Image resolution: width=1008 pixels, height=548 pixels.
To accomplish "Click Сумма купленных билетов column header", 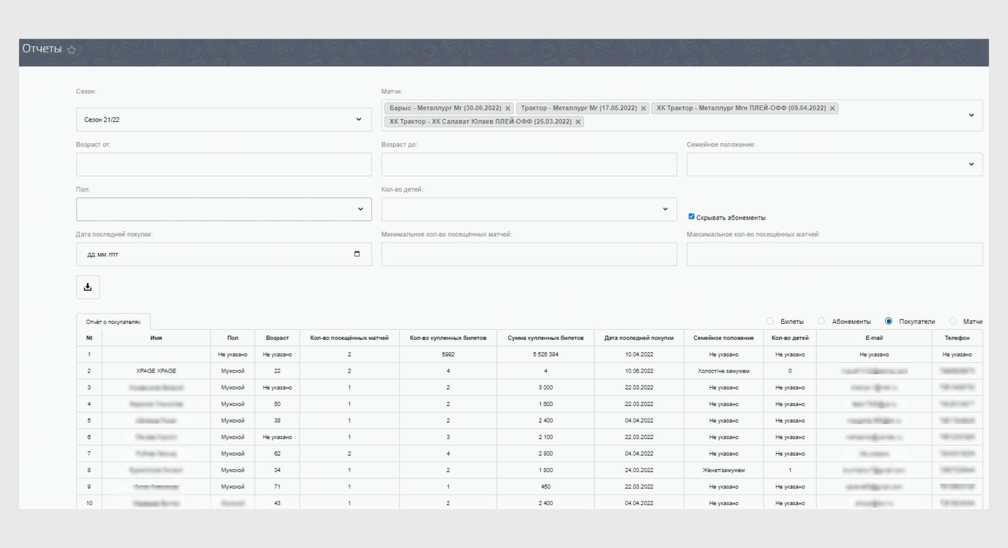I will (545, 338).
